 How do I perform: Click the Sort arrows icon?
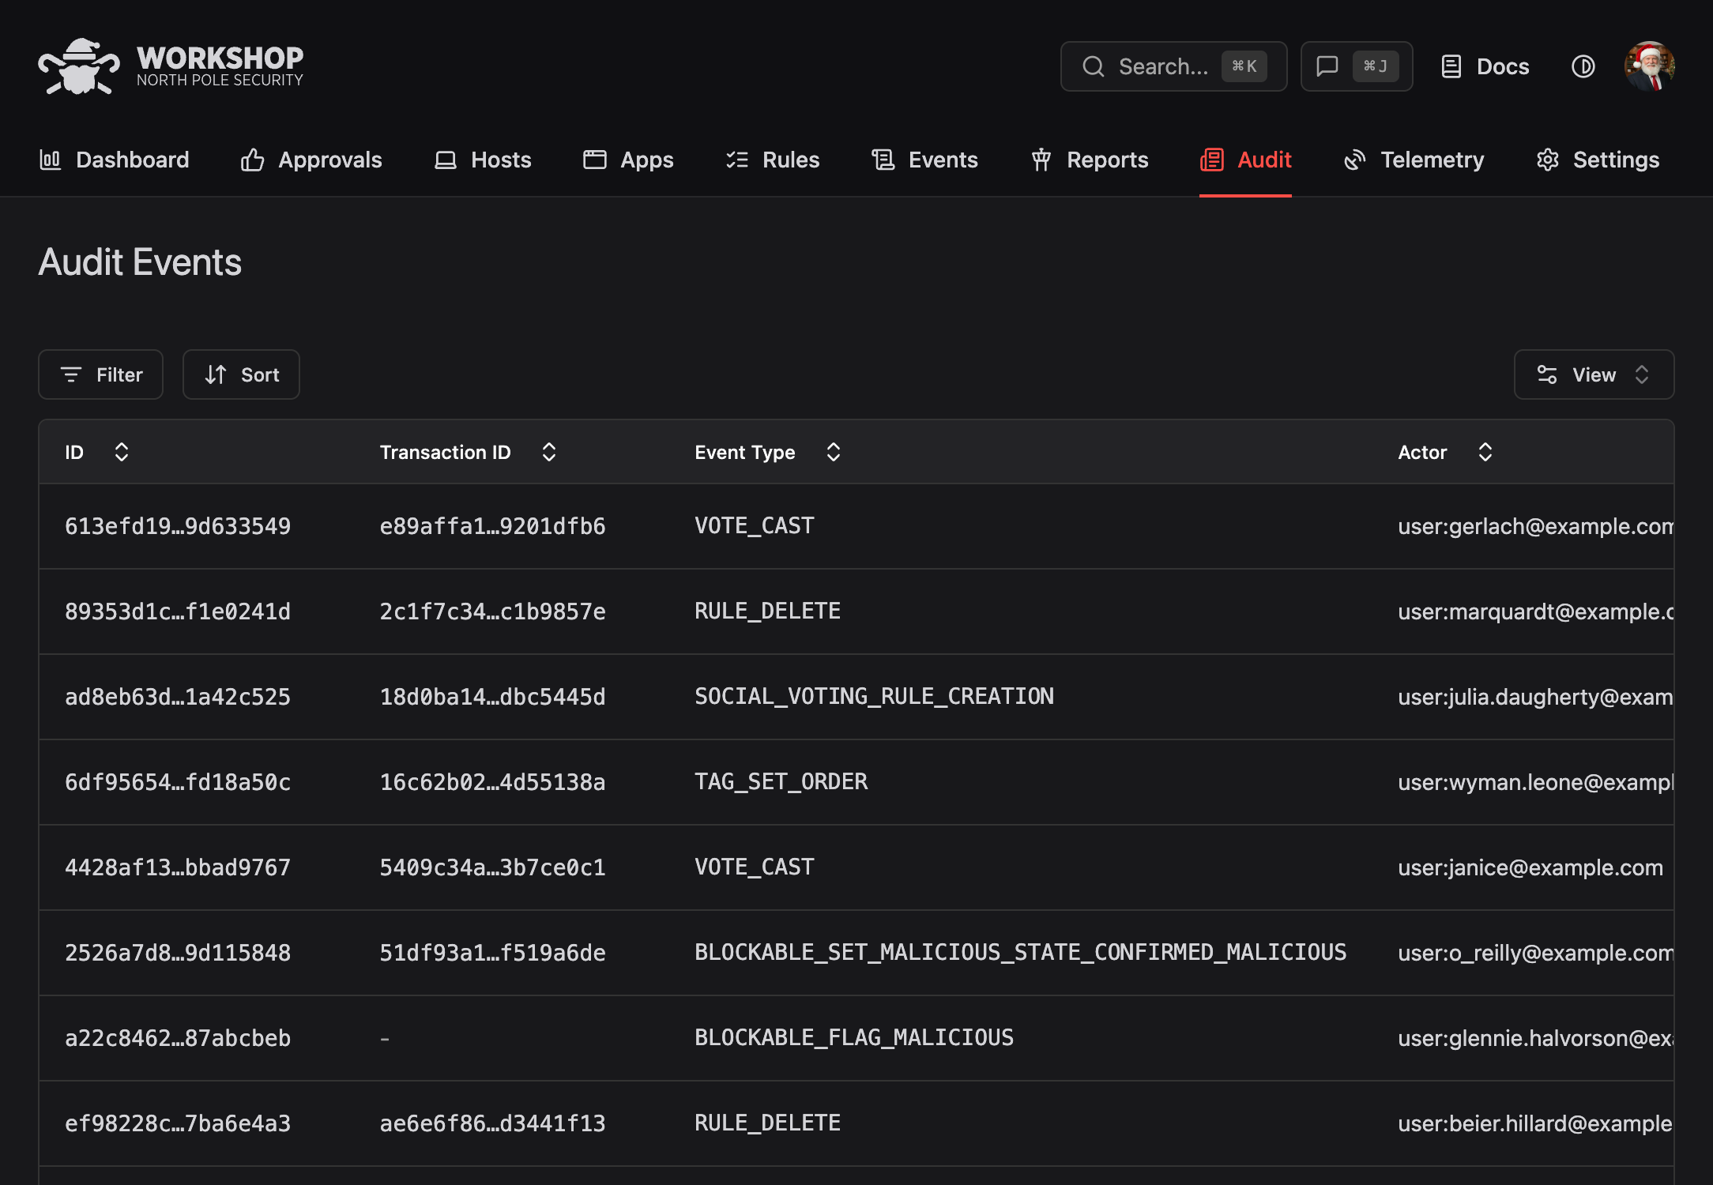(216, 374)
